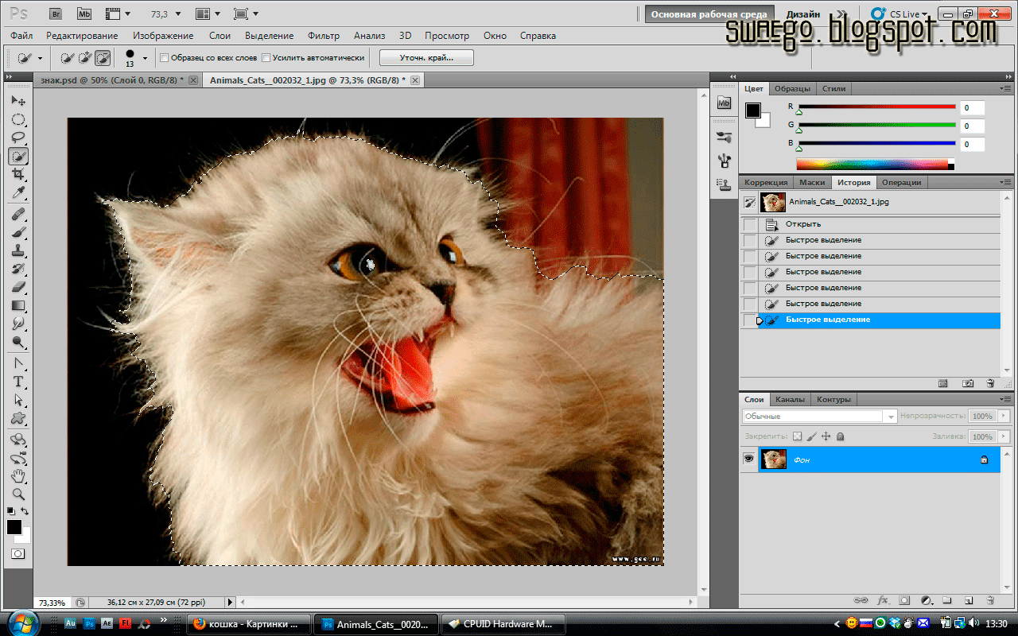Select the Healing Brush tool
Screen dimensions: 1018x636
point(18,215)
